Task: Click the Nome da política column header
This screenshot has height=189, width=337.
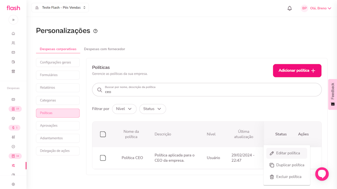Action: tap(131, 134)
